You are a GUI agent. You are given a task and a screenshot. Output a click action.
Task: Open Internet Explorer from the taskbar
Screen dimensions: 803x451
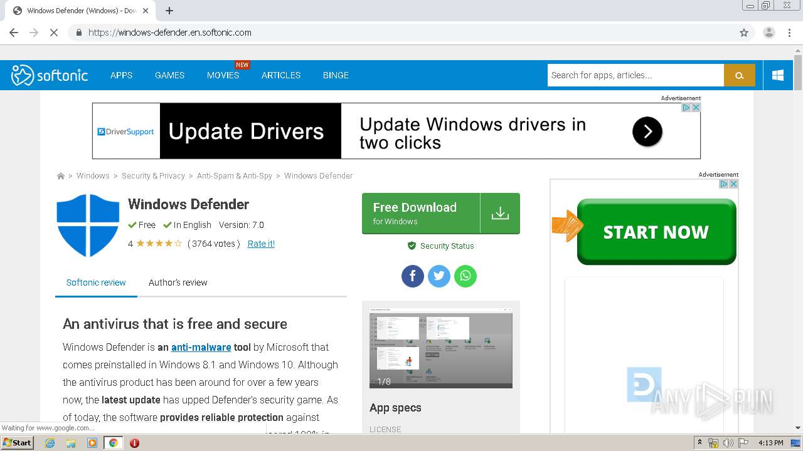50,443
